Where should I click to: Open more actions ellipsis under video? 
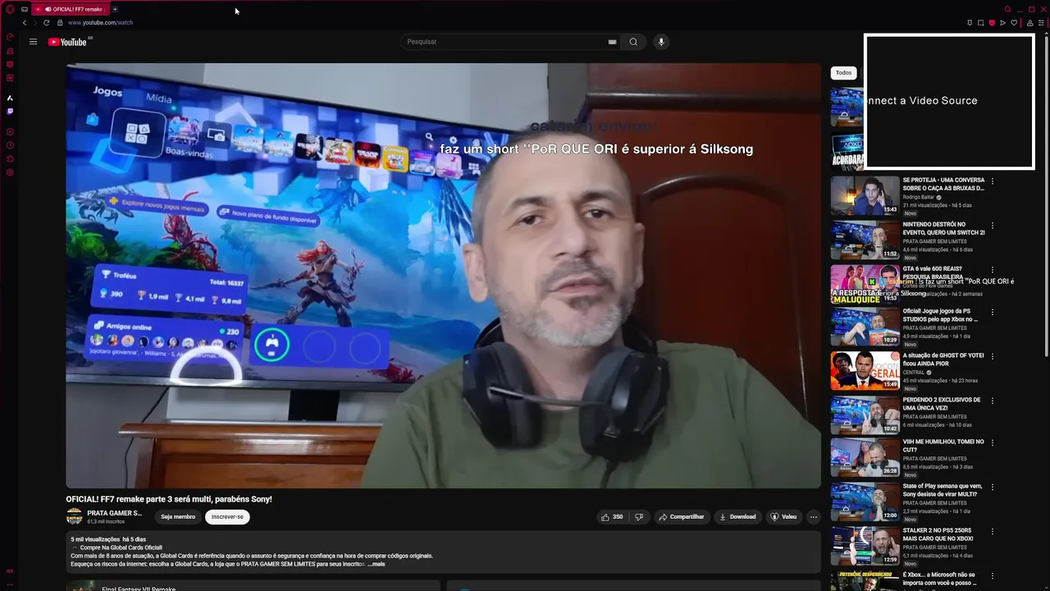coord(813,517)
